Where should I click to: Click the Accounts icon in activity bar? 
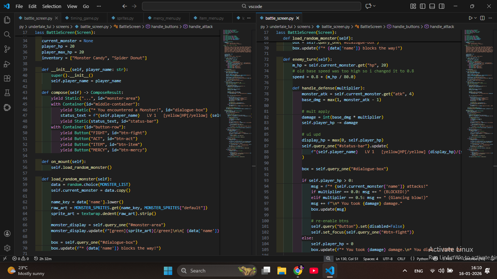coord(7,234)
